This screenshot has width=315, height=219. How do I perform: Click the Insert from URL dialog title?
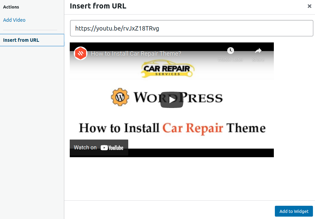coord(98,6)
